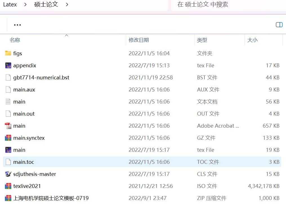Click the appendix tex file icon
Viewport: 286px width, 209px height.
coord(8,65)
